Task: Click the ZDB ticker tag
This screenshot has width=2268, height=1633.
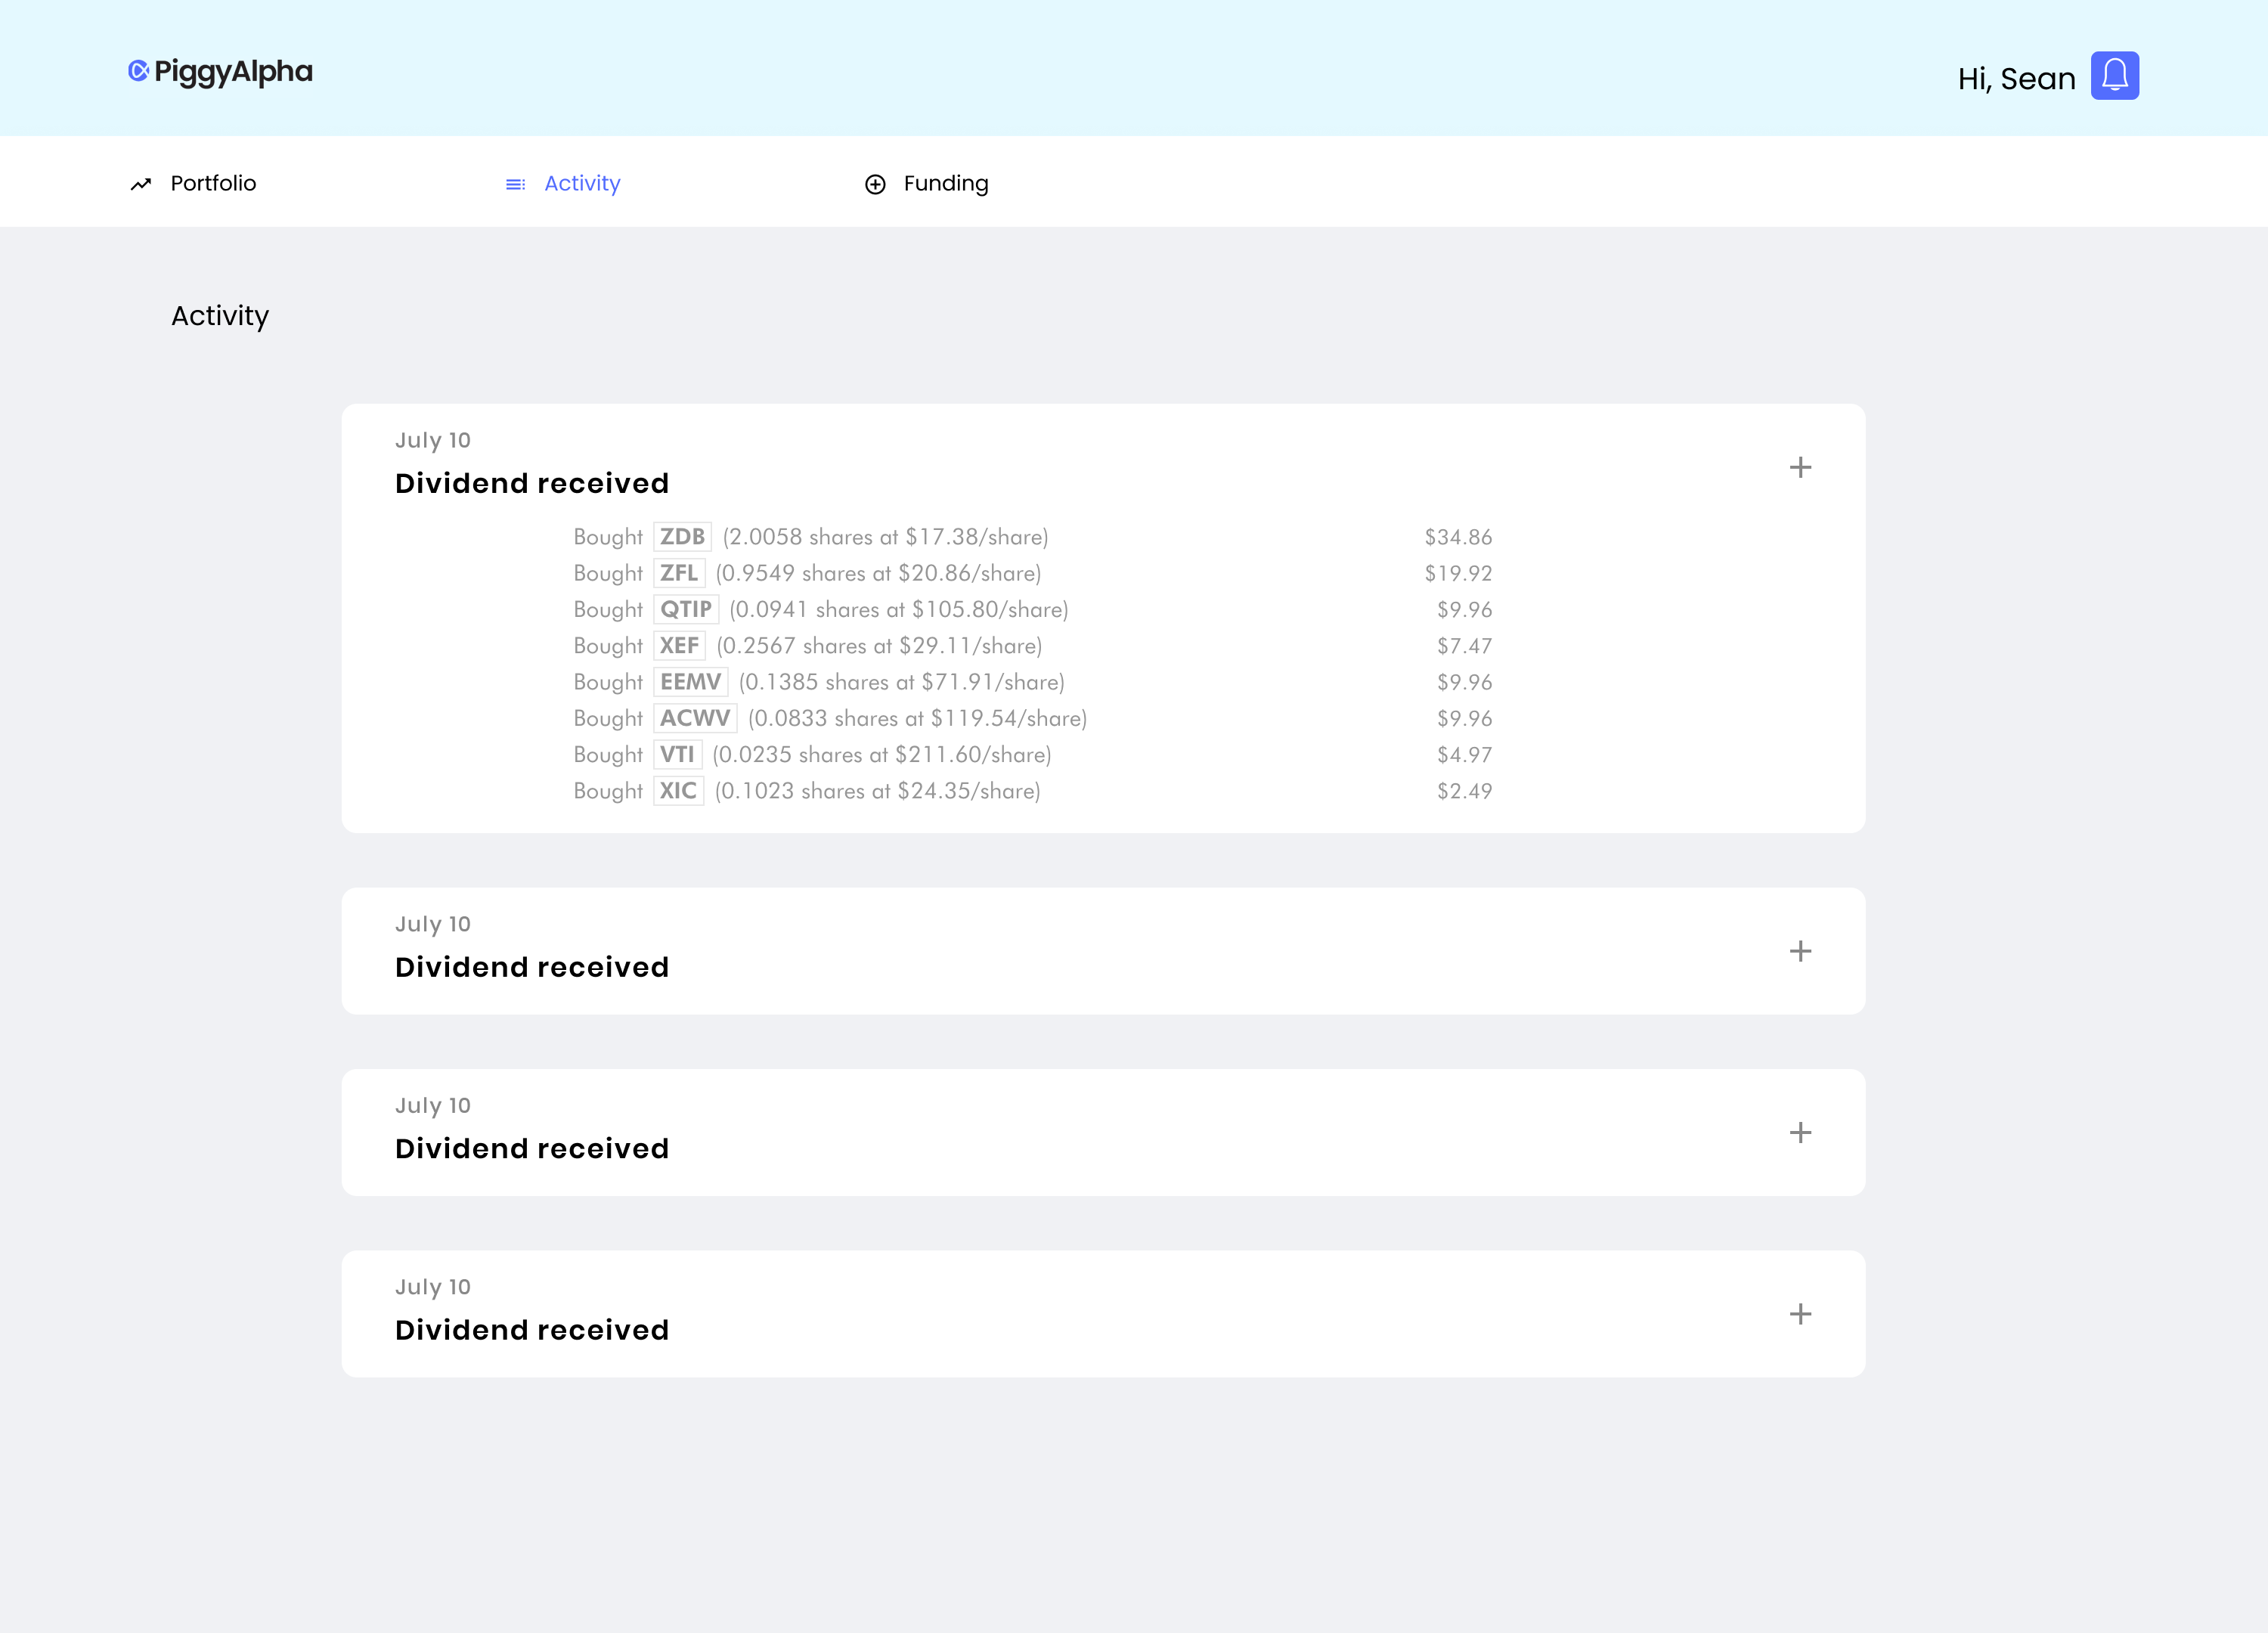Action: 682,537
